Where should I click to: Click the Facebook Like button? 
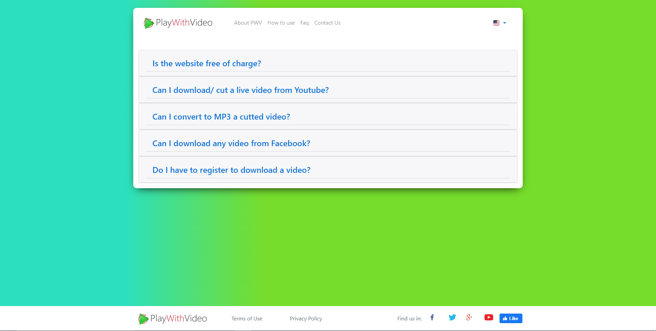(x=511, y=318)
